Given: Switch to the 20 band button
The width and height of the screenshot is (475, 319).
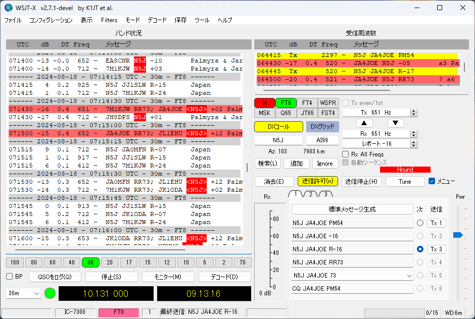Looking at the screenshot, I should (110, 262).
